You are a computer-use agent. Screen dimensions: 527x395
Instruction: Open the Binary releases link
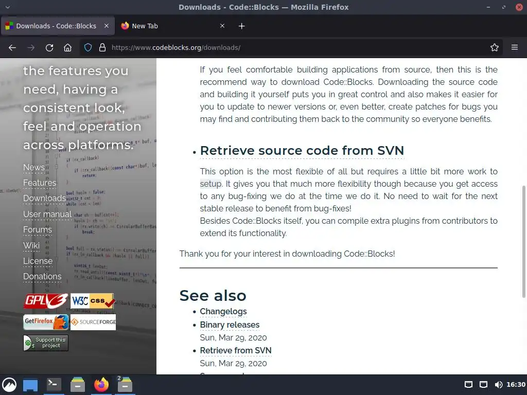click(x=230, y=325)
